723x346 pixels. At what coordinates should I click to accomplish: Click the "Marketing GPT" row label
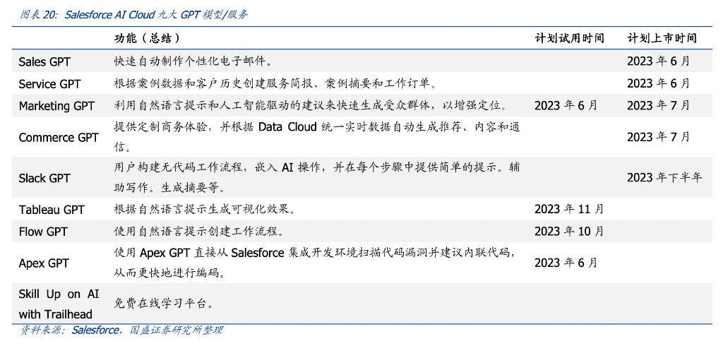[x=56, y=106]
